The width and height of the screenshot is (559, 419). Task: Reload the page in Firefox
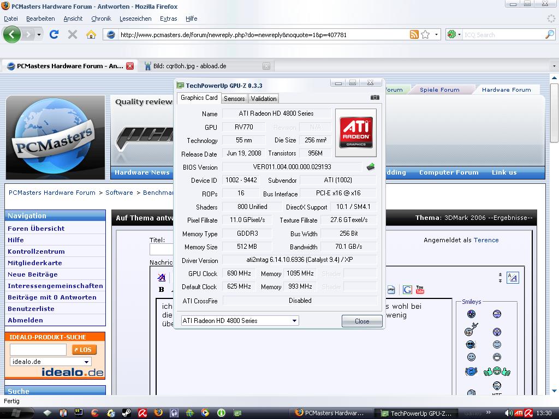(54, 34)
